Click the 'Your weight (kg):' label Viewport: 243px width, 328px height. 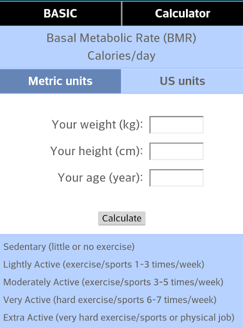pos(97,124)
